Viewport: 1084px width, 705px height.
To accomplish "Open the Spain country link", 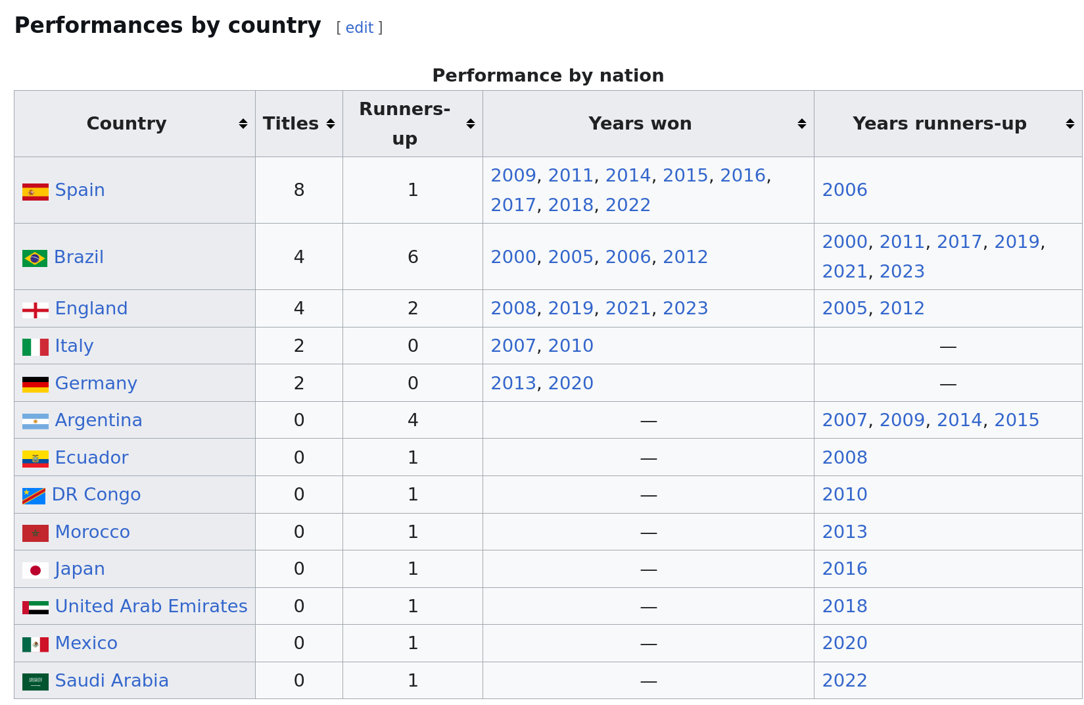I will (80, 190).
